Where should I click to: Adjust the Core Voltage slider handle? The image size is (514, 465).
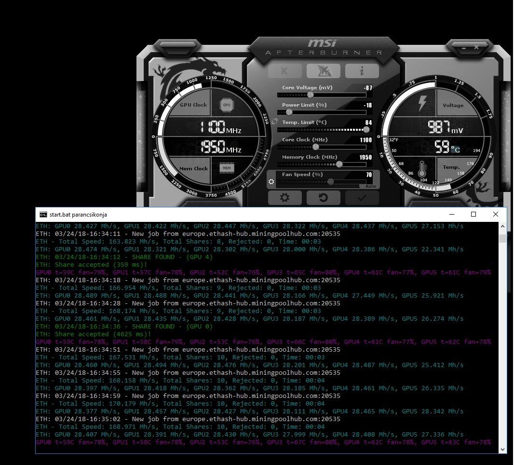point(310,95)
